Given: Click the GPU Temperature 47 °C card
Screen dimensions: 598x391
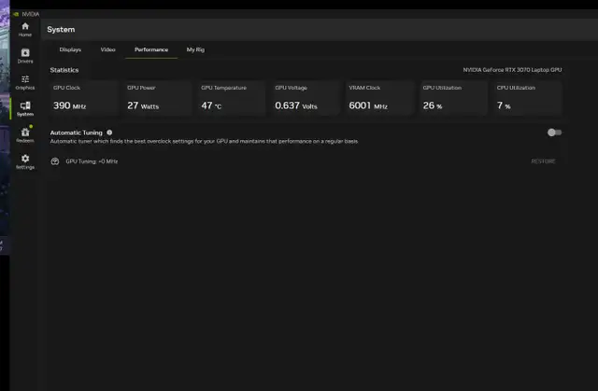Looking at the screenshot, I should [x=232, y=98].
